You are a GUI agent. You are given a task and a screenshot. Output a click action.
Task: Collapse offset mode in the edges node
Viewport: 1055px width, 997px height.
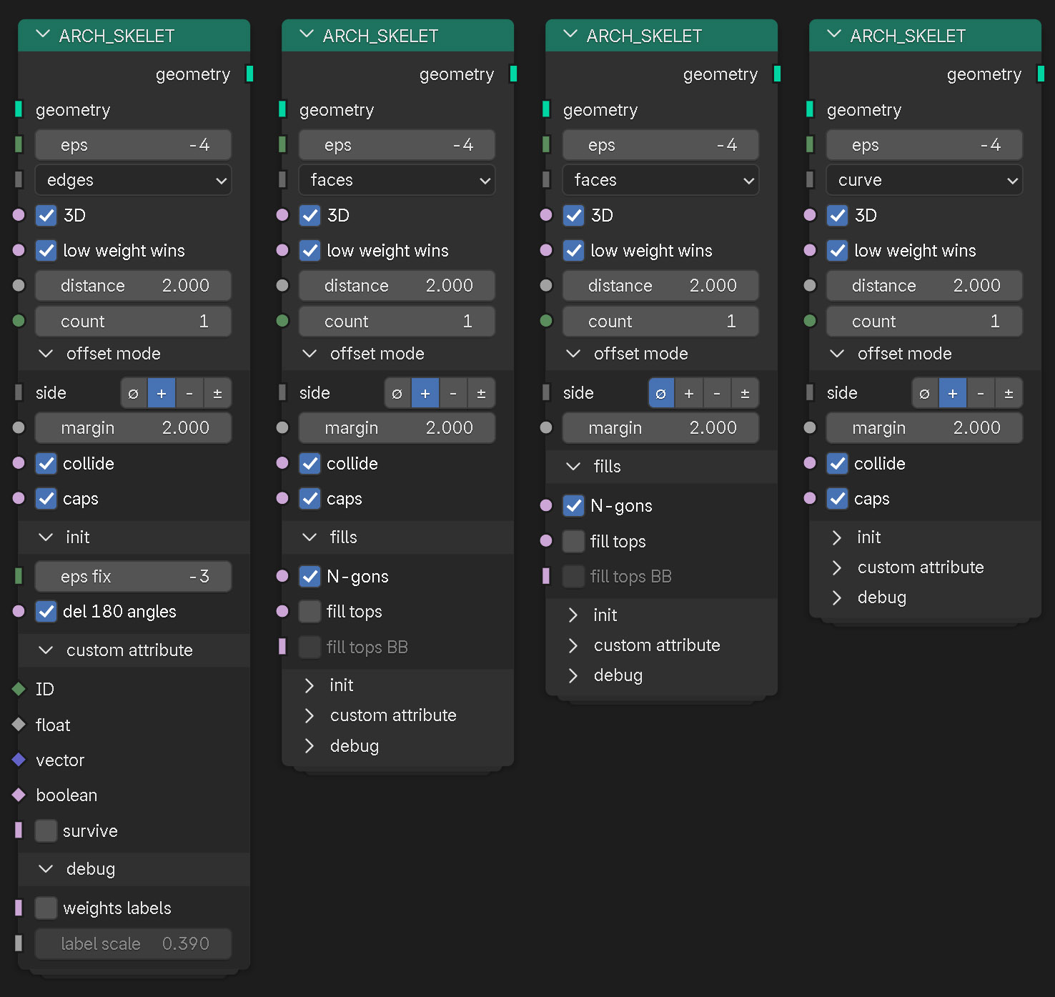click(x=46, y=354)
